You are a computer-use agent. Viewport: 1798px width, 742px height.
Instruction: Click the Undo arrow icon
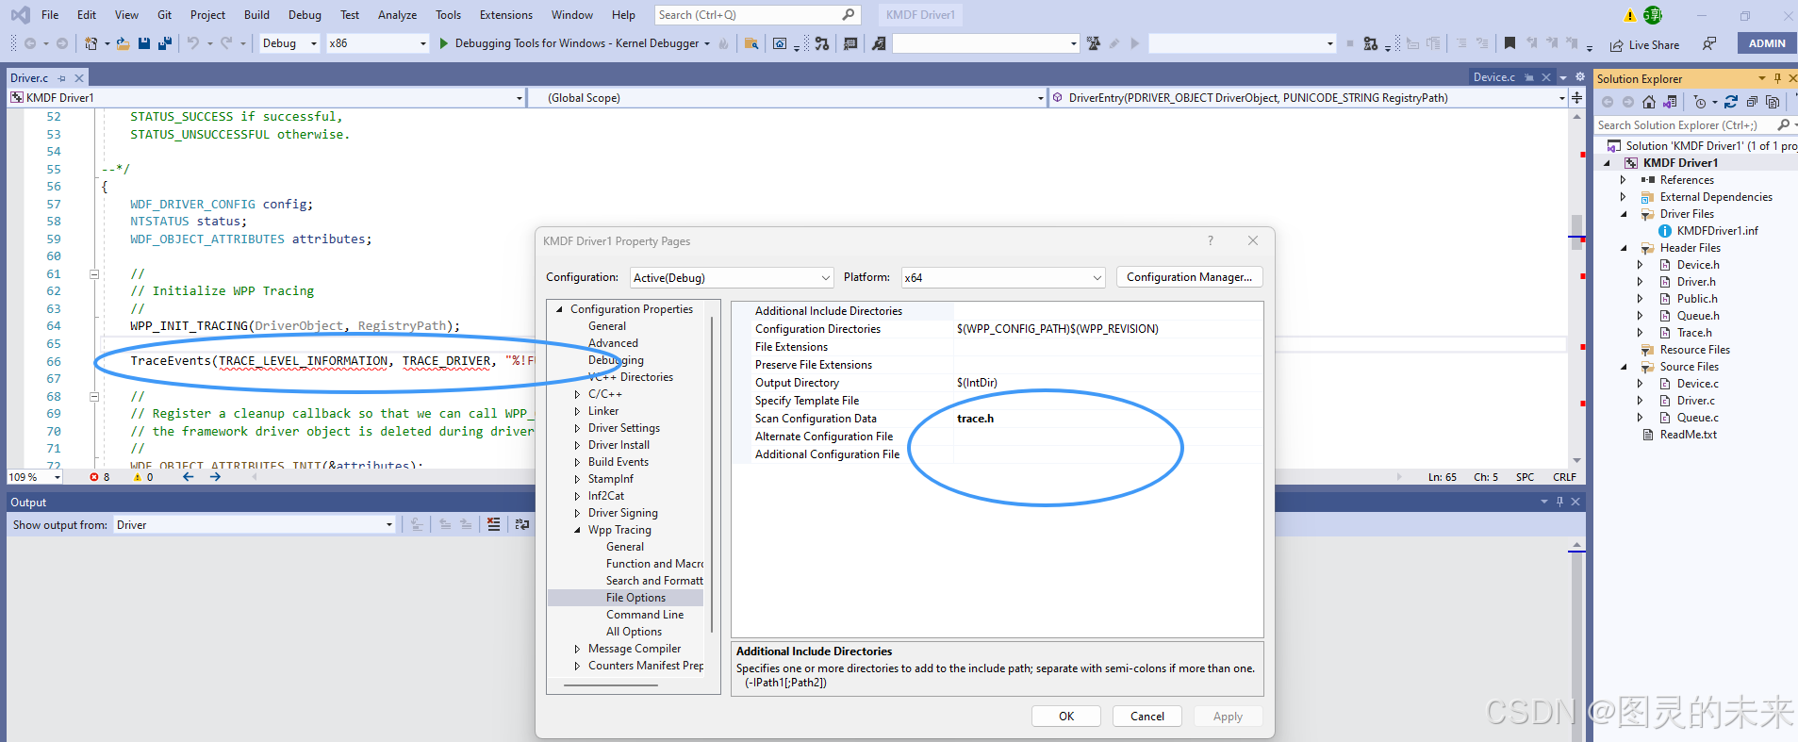pyautogui.click(x=192, y=43)
